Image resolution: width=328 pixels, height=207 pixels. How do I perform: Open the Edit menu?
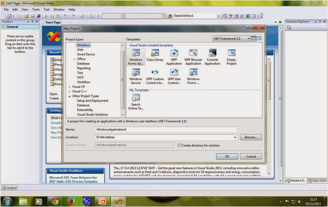(x=15, y=9)
